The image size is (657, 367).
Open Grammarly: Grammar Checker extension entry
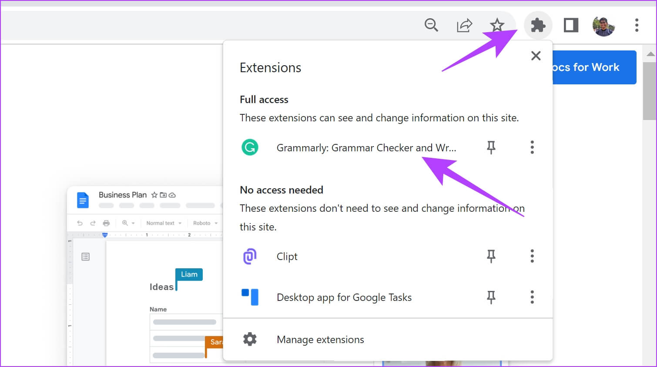tap(366, 148)
